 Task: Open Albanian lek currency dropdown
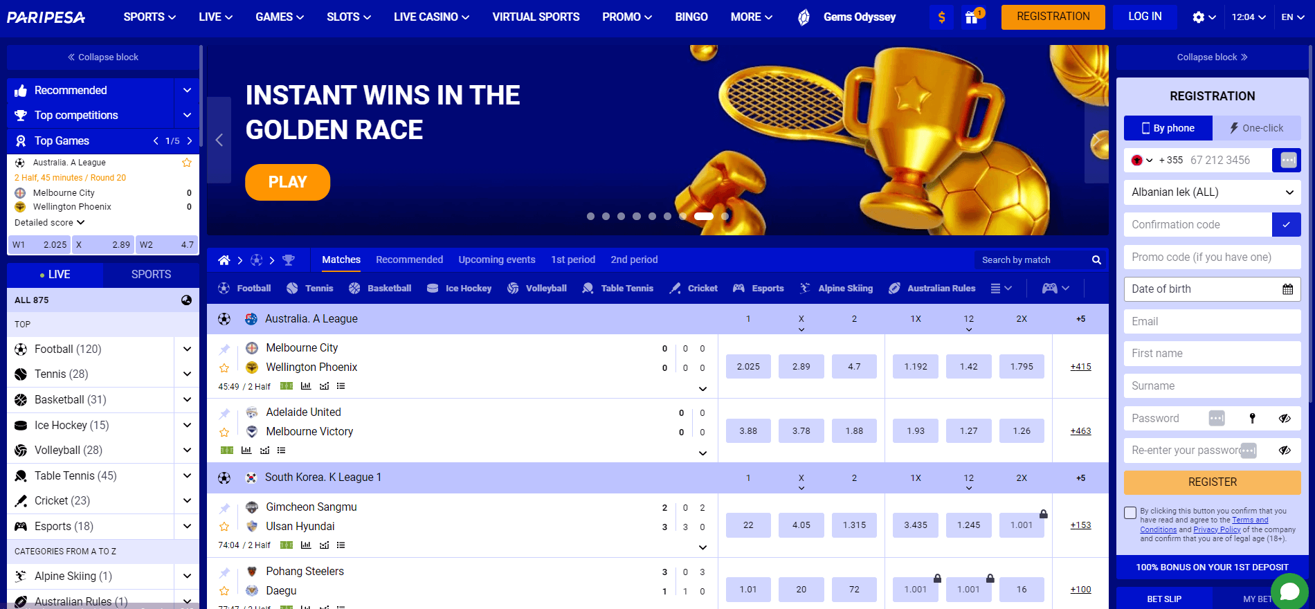coord(1212,192)
